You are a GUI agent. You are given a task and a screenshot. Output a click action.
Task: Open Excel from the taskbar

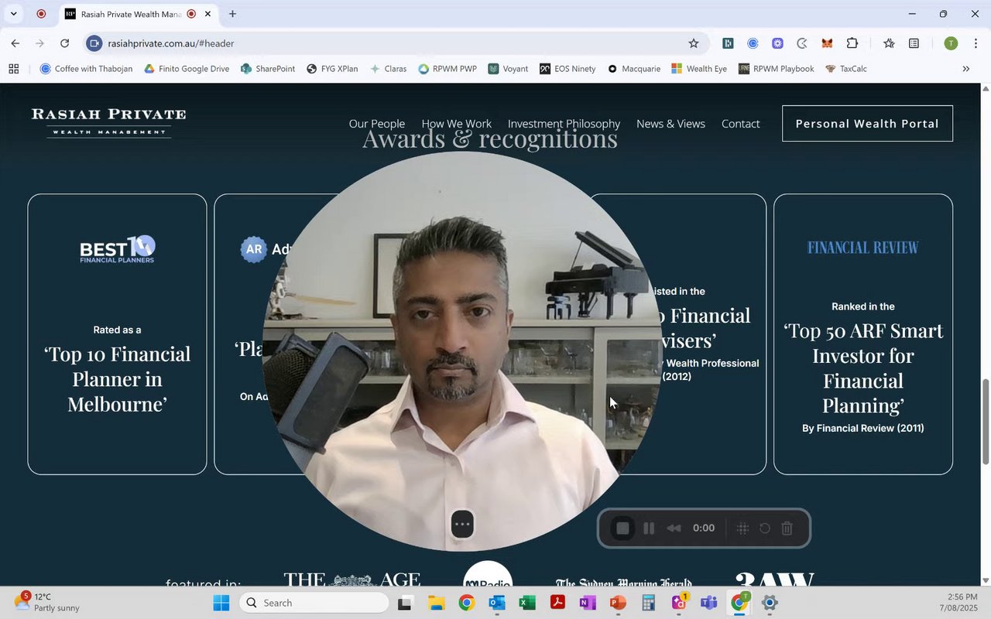click(x=527, y=603)
